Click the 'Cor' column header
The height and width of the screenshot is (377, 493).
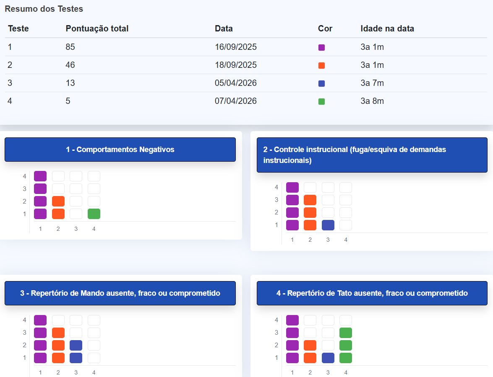[x=325, y=28]
